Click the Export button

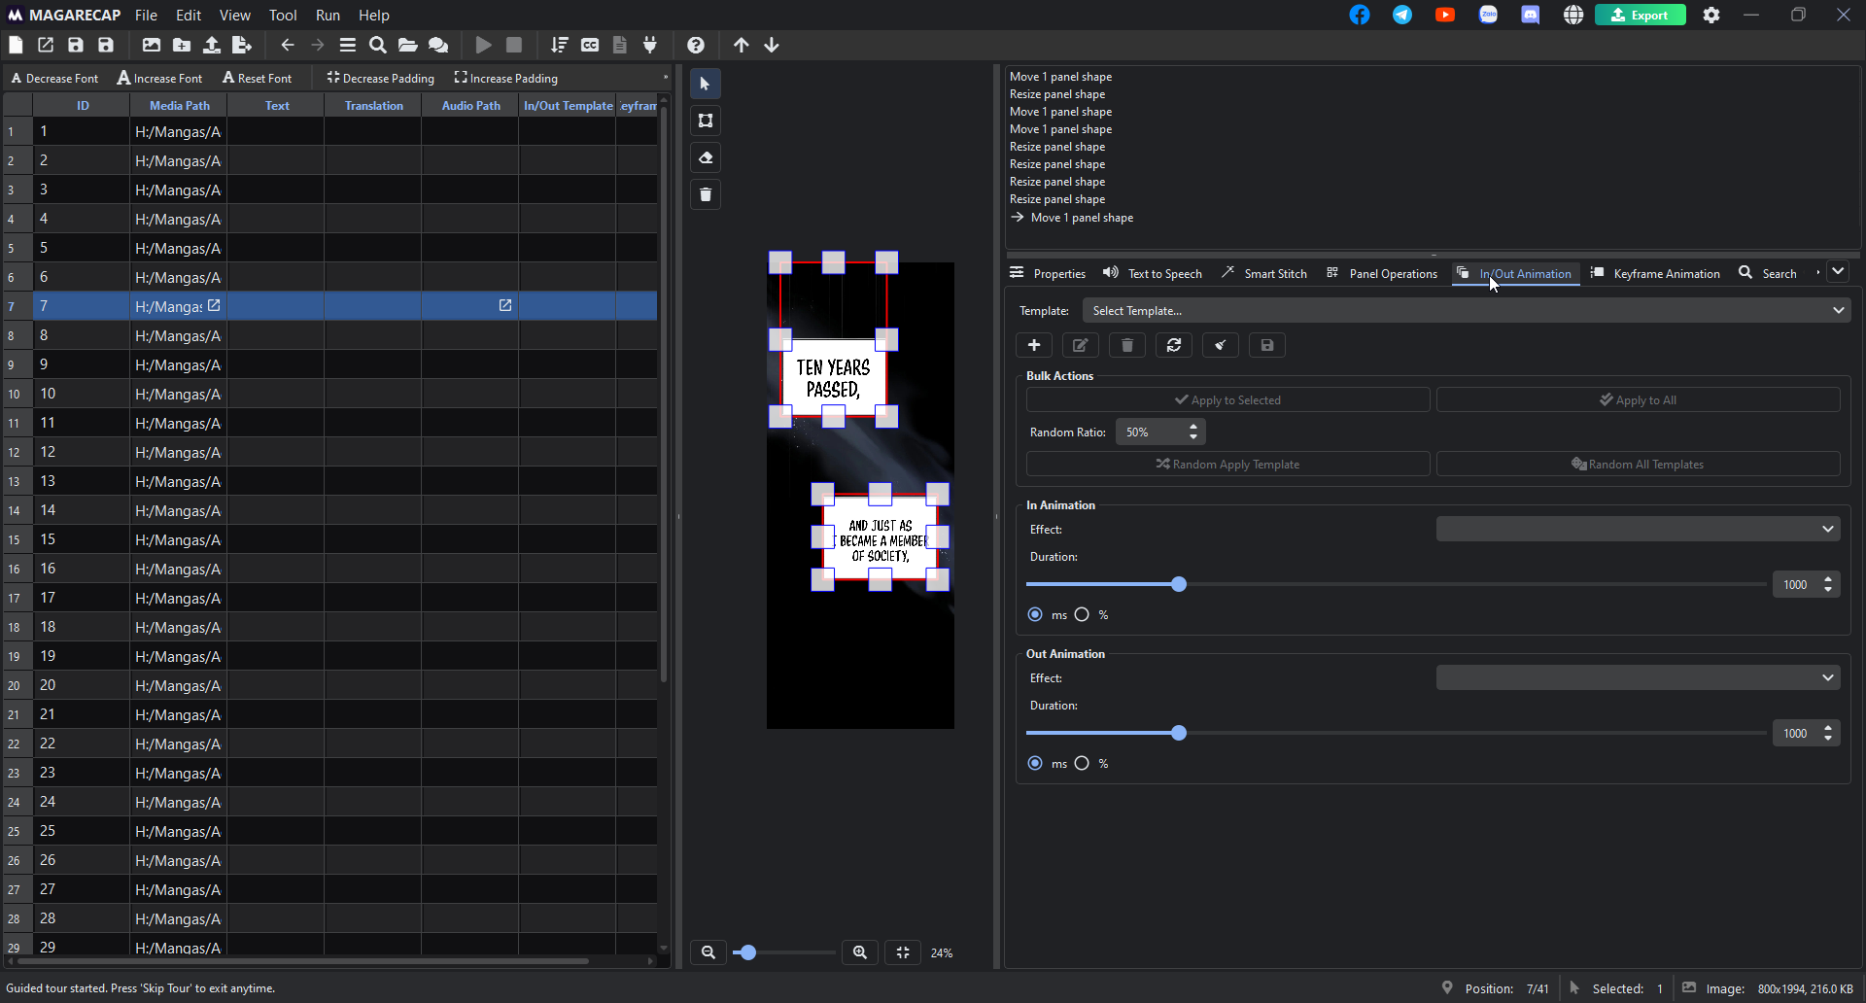tap(1641, 15)
